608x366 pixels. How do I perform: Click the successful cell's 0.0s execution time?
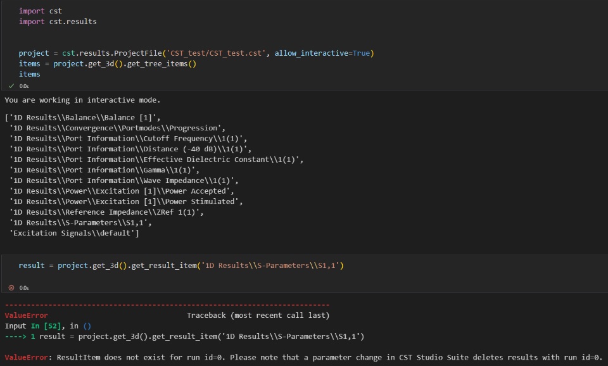point(24,85)
